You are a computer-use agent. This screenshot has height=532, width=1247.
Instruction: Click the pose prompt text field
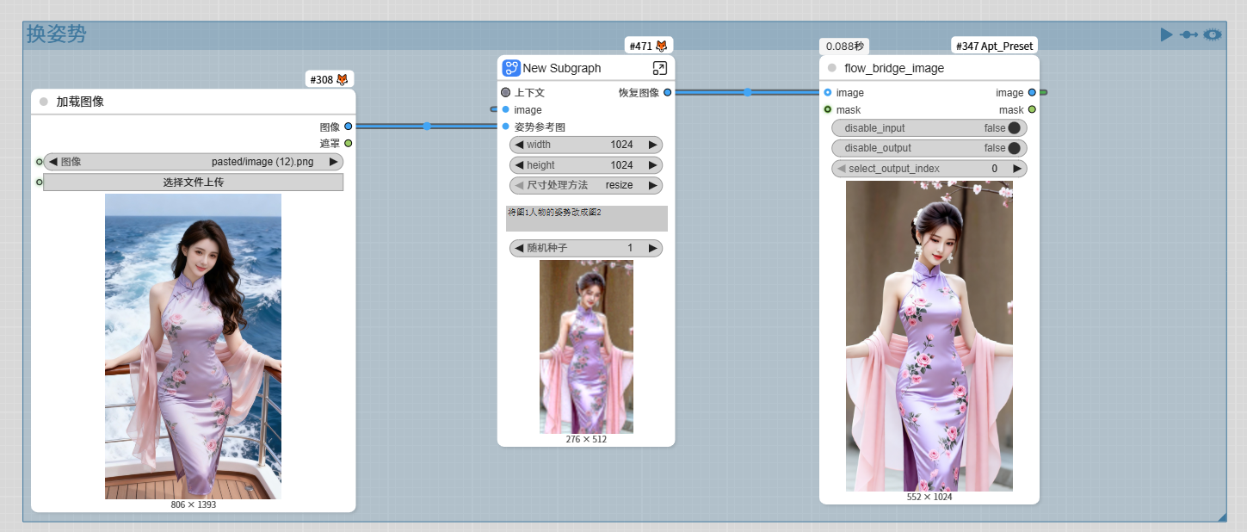pos(586,218)
